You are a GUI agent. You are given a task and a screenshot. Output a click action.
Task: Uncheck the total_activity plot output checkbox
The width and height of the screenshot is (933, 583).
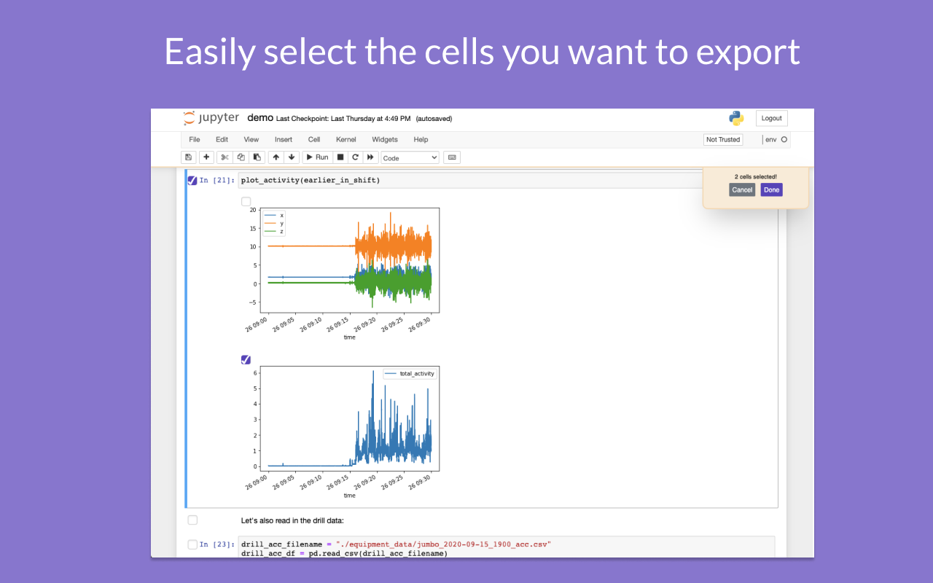246,359
